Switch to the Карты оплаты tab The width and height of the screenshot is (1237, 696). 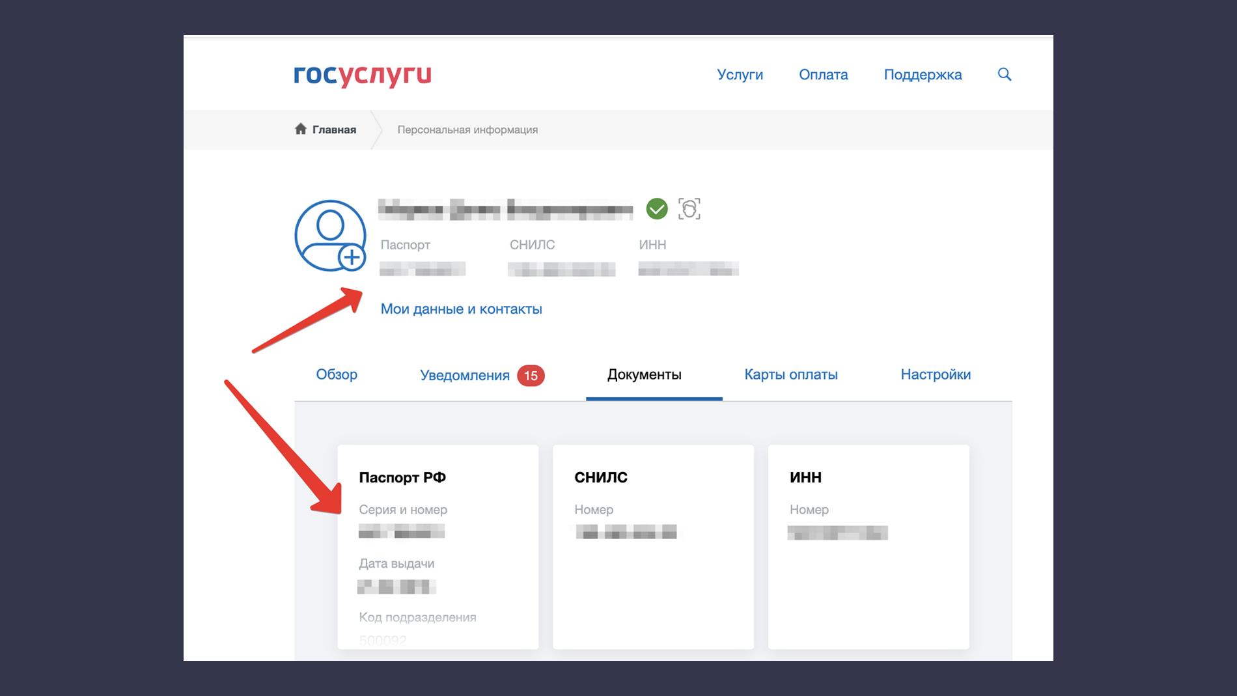[x=791, y=375]
